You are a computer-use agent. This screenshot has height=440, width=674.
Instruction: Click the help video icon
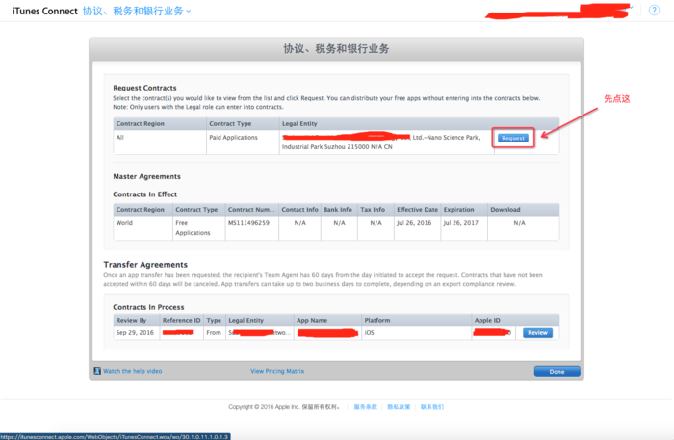[97, 371]
